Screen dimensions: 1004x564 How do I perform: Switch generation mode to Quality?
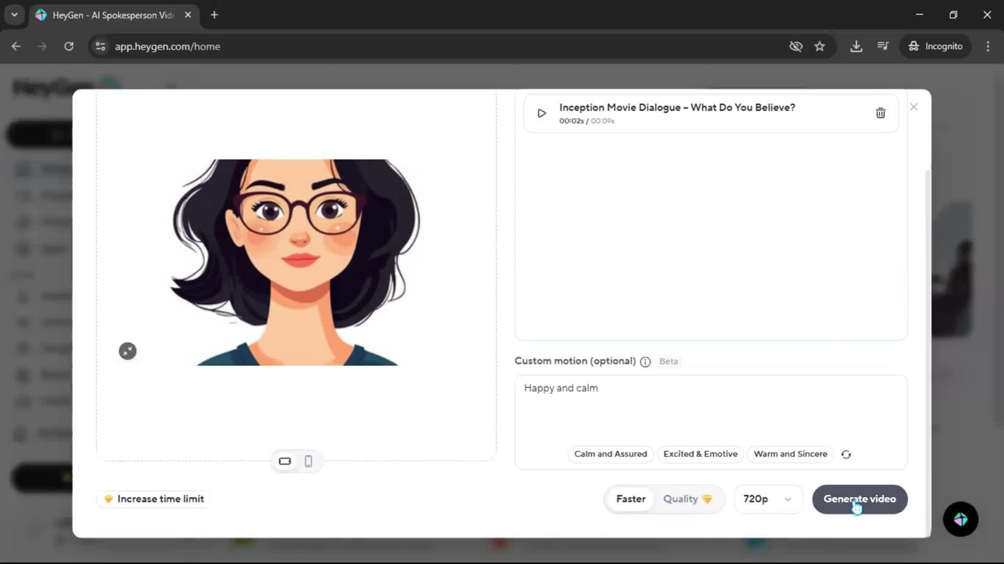tap(687, 499)
